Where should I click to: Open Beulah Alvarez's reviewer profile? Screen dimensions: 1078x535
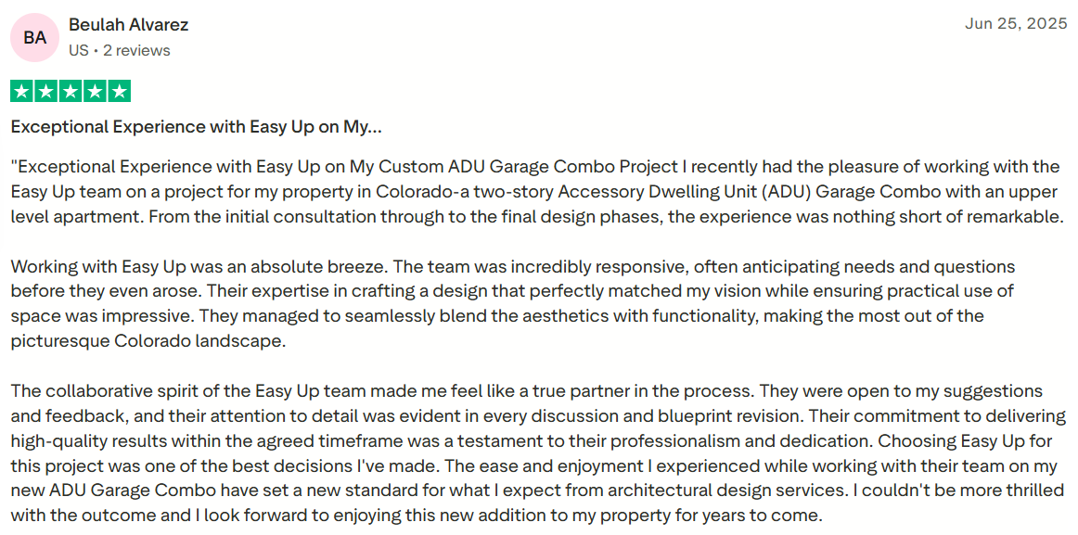pos(128,24)
